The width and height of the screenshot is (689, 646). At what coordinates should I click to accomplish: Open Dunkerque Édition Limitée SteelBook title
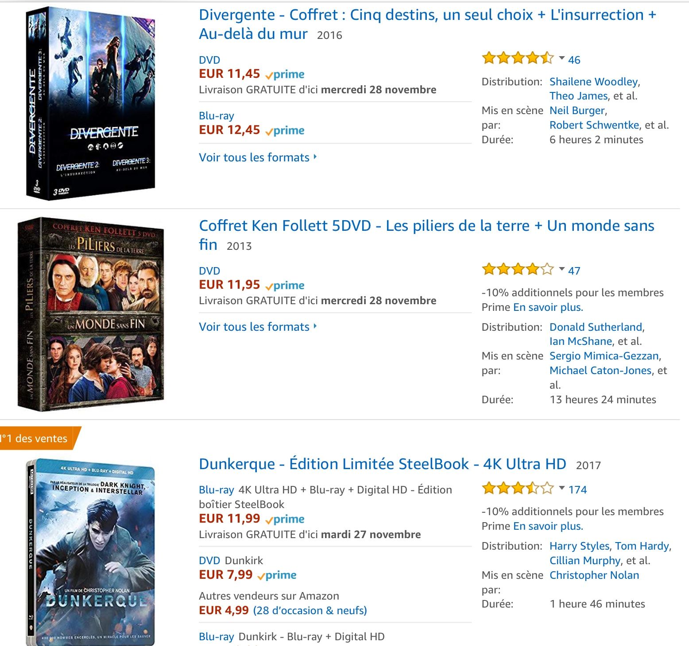click(382, 464)
